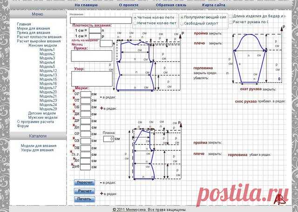Select Модель5 in the side menu
The height and width of the screenshot is (212, 298).
(47, 66)
